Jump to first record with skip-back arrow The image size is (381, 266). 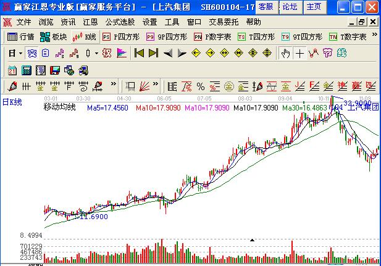coord(140,53)
